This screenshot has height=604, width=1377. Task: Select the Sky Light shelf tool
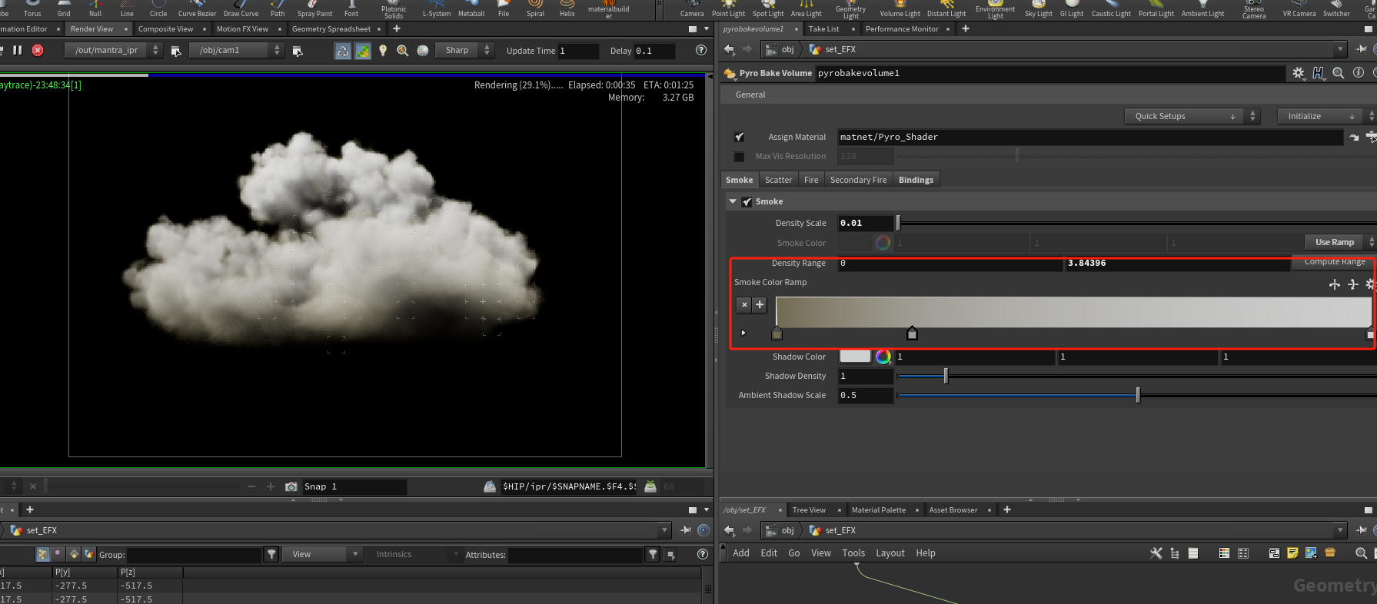click(x=1039, y=9)
